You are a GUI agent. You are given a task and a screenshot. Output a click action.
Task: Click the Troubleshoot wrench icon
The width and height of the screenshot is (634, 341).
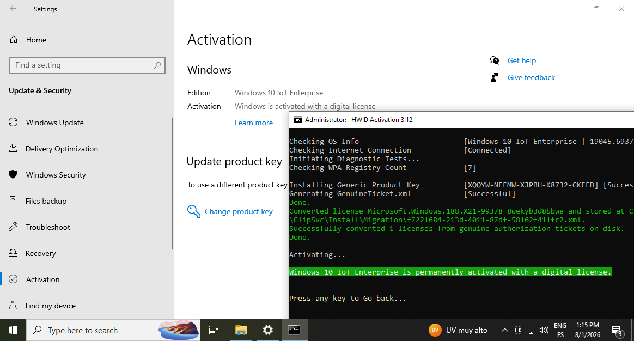click(x=13, y=227)
